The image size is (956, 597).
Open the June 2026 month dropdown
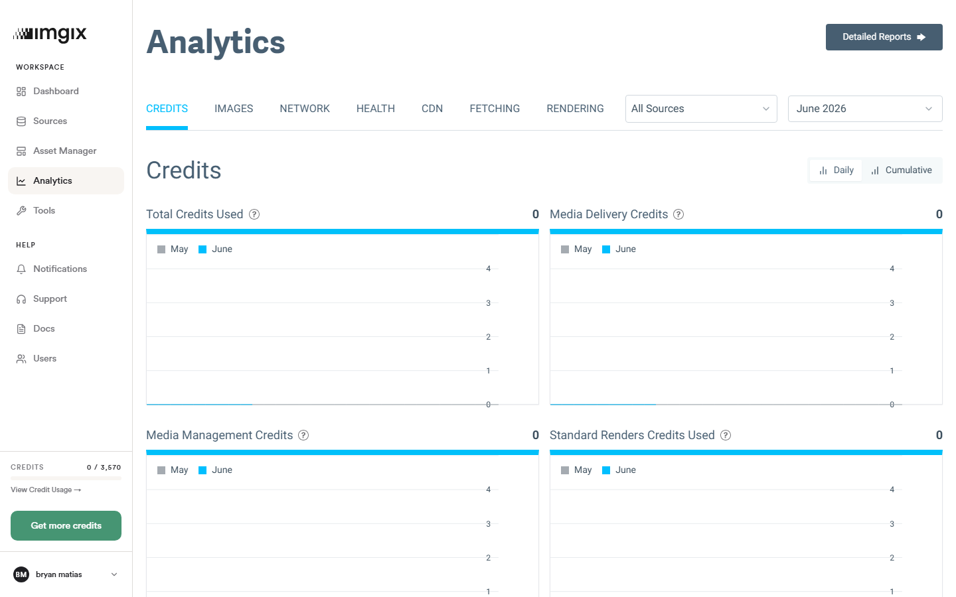[865, 109]
